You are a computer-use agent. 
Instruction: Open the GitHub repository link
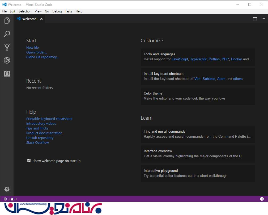pyautogui.click(x=40, y=138)
